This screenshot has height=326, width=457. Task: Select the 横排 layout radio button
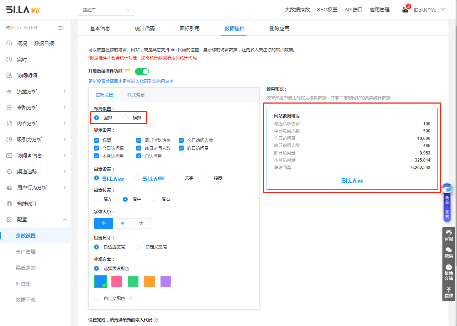125,118
